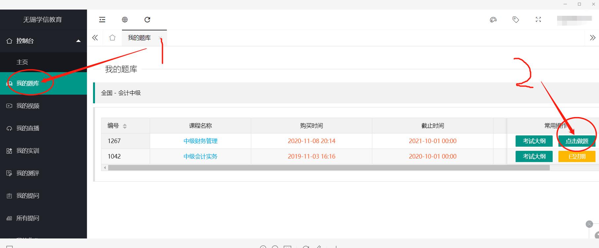Click the 无锡学信教育 logo title
The image size is (599, 248).
[x=43, y=20]
